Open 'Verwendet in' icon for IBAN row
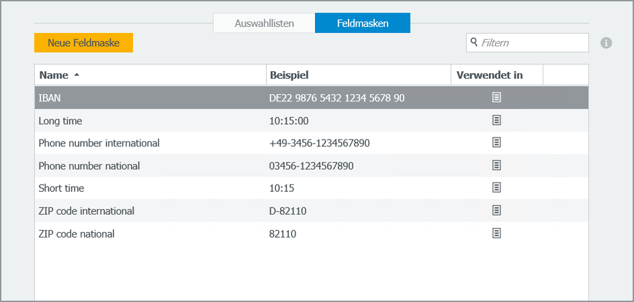This screenshot has height=302, width=634. coord(497,97)
